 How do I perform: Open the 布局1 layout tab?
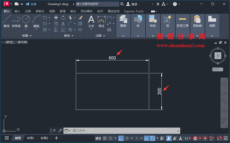point(30,138)
